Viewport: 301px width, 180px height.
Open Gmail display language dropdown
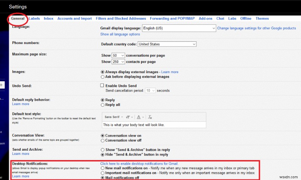(x=179, y=28)
